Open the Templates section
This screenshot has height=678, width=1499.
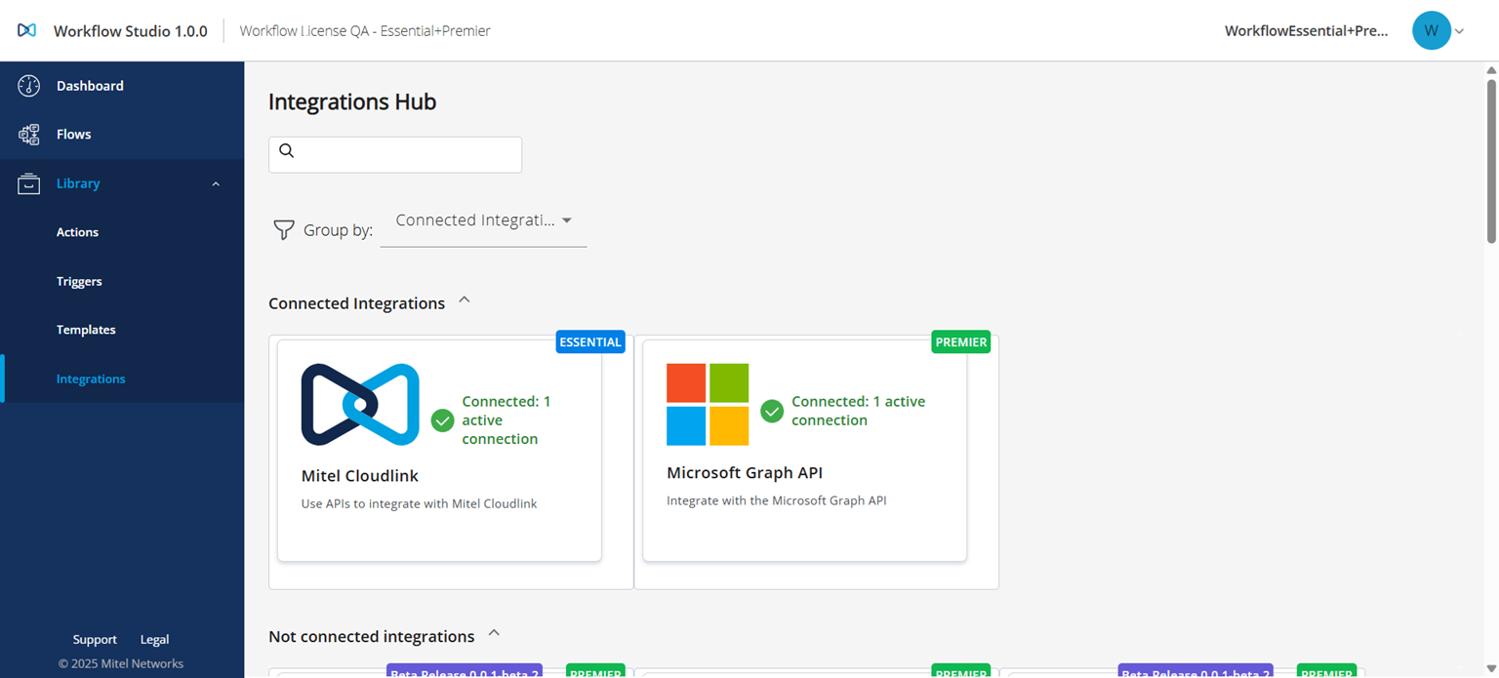click(86, 330)
